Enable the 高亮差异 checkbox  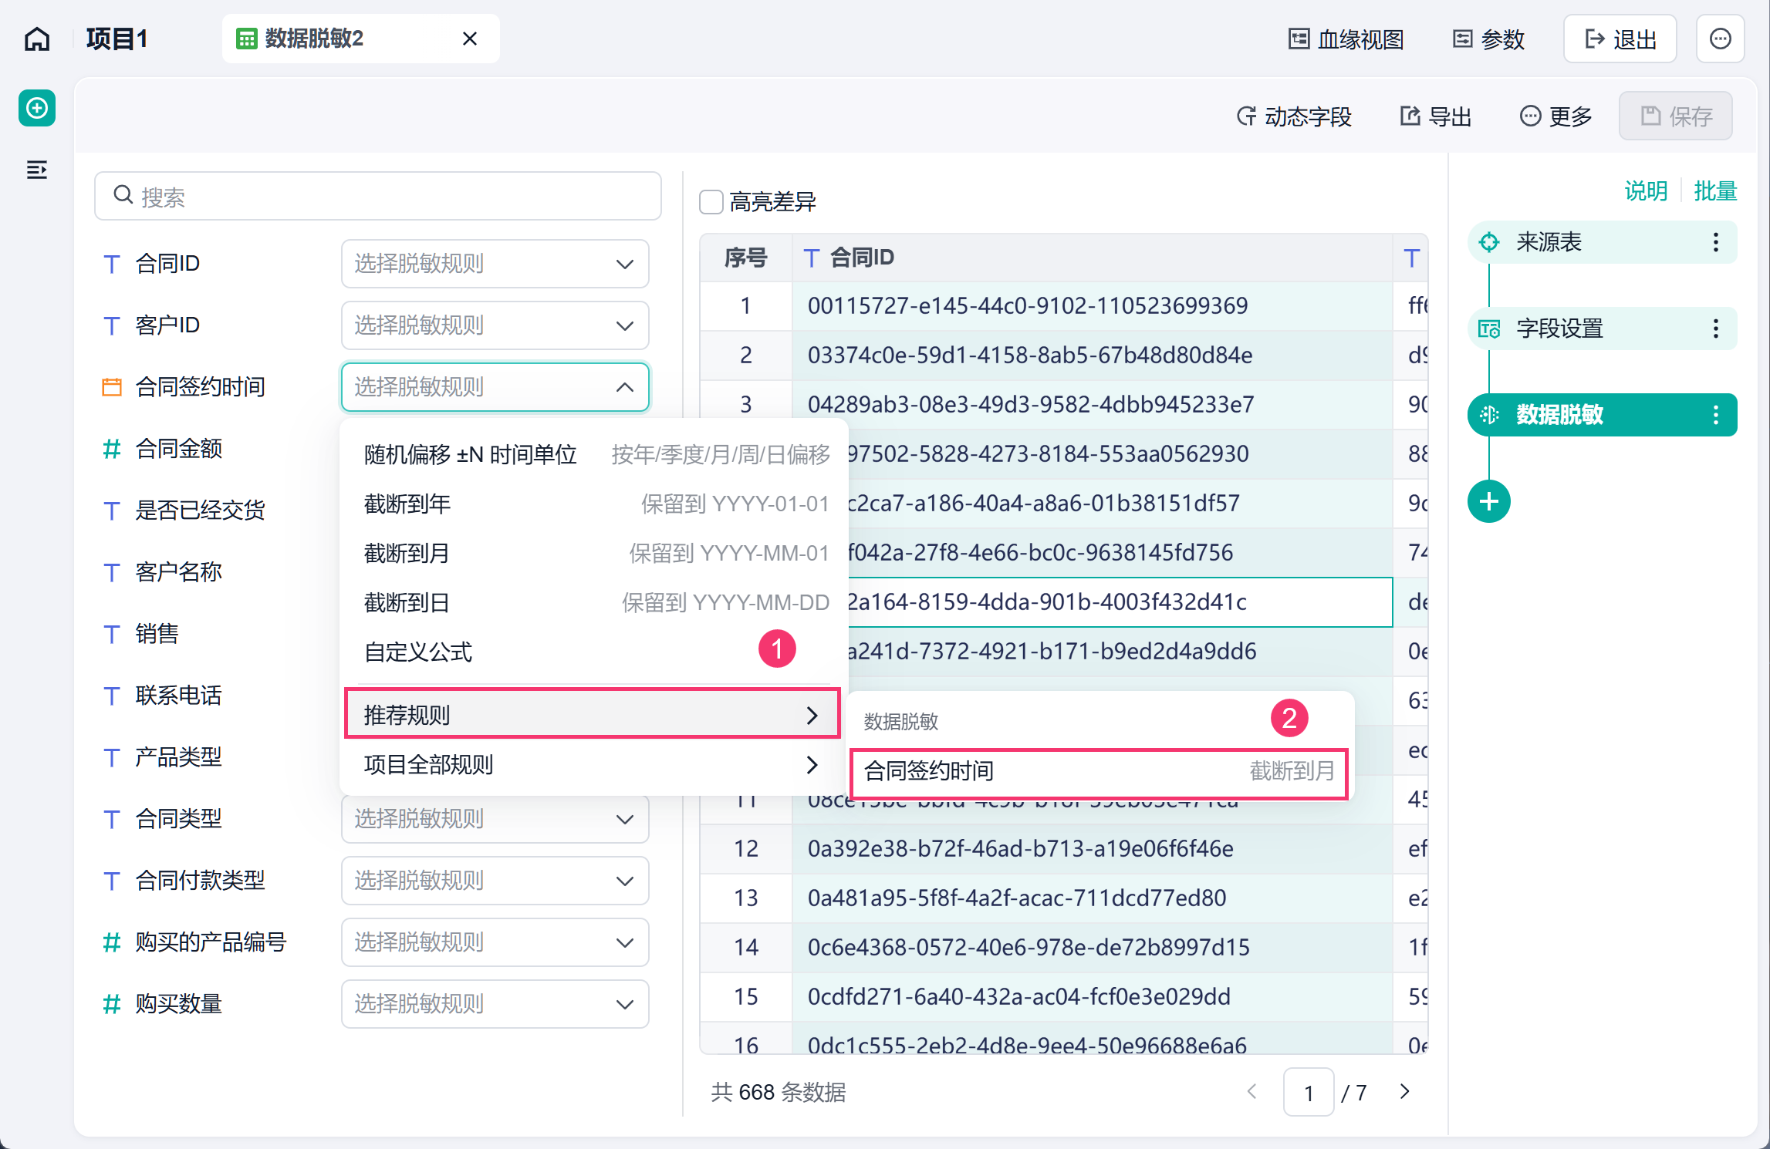tap(711, 202)
